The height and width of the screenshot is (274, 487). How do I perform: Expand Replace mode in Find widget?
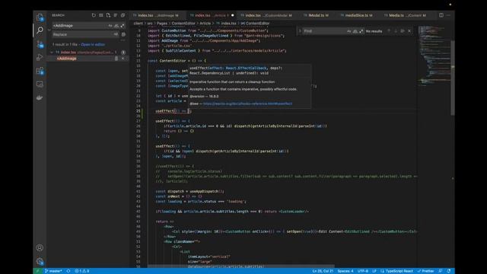click(300, 31)
